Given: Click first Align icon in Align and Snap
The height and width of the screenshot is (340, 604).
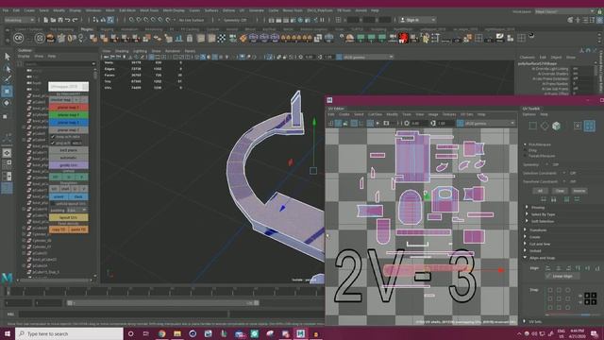Looking at the screenshot, I should (x=547, y=268).
